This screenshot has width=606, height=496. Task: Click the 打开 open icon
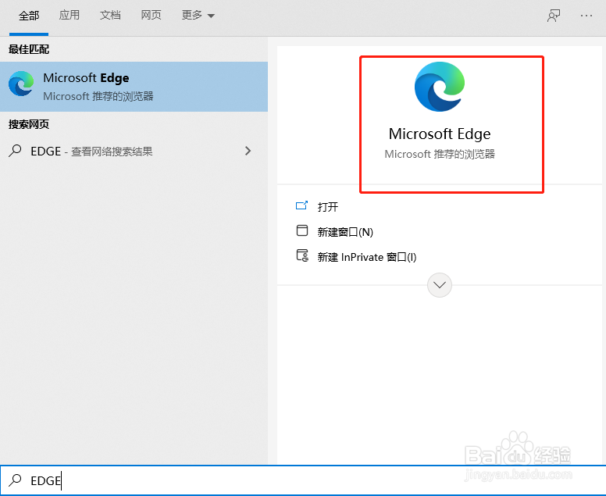coord(302,205)
